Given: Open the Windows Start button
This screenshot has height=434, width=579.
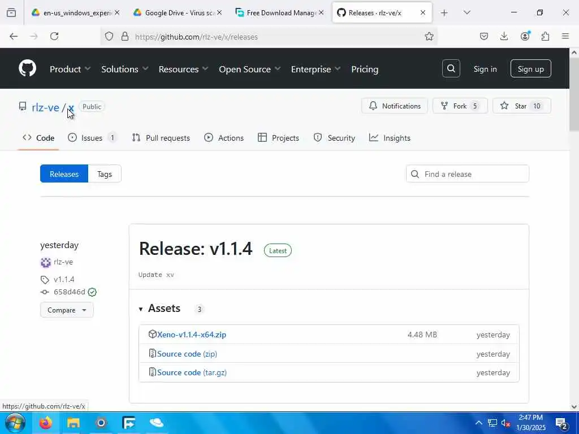Looking at the screenshot, I should tap(15, 423).
